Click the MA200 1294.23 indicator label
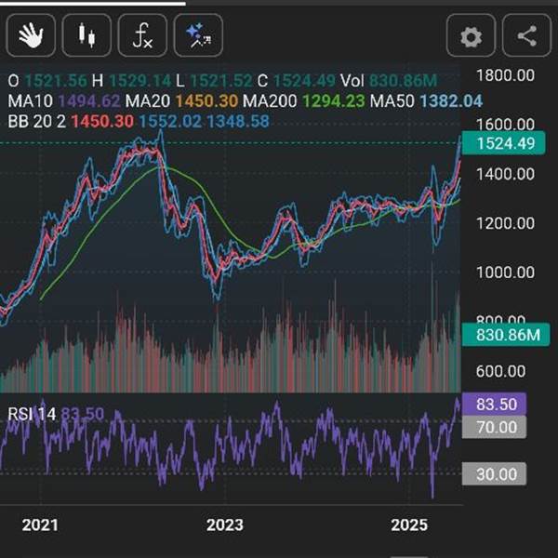The image size is (558, 558). pos(303,101)
